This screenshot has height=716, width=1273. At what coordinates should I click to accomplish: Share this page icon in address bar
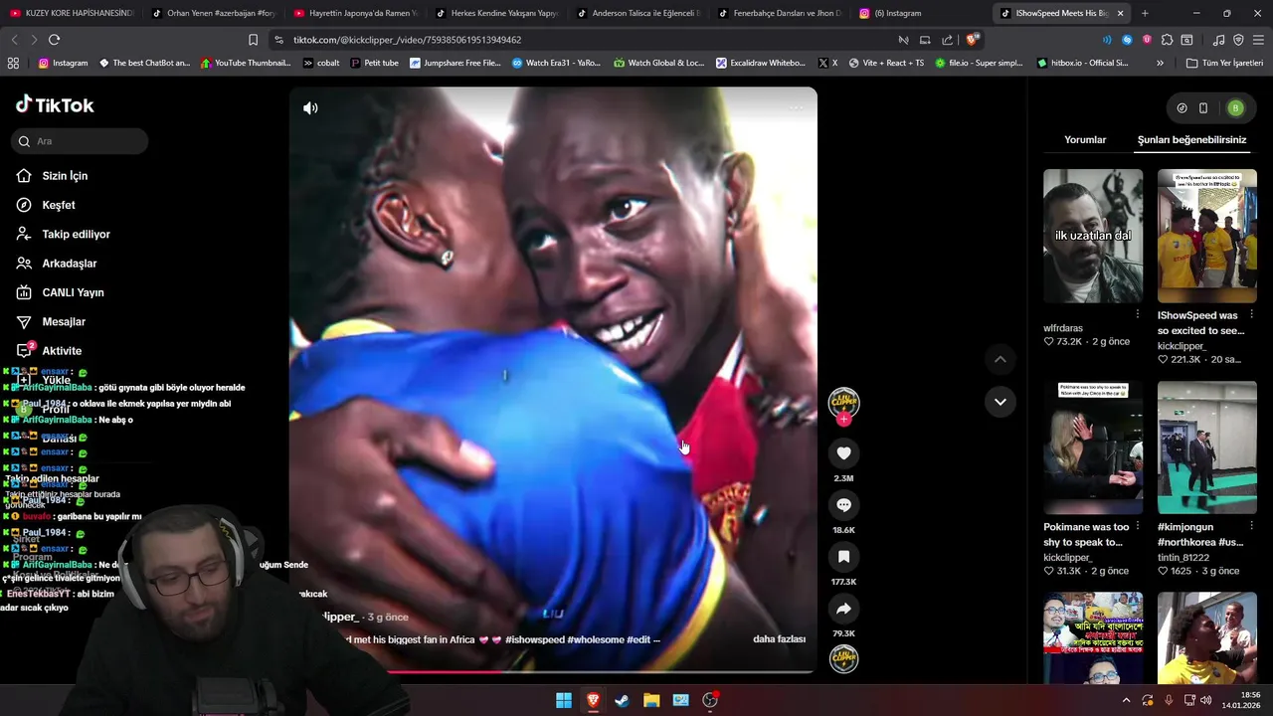947,40
